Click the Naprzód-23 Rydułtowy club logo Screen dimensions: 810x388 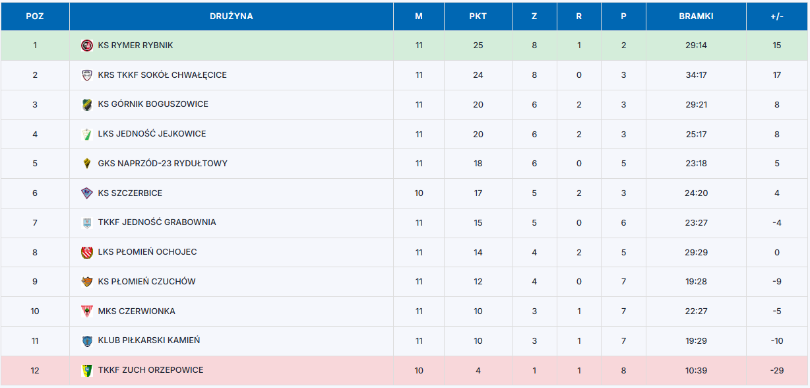tap(86, 164)
